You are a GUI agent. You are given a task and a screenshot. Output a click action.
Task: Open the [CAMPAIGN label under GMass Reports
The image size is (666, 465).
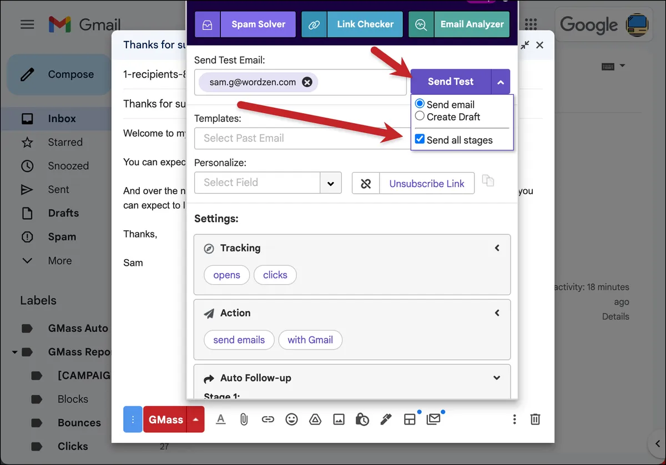84,375
